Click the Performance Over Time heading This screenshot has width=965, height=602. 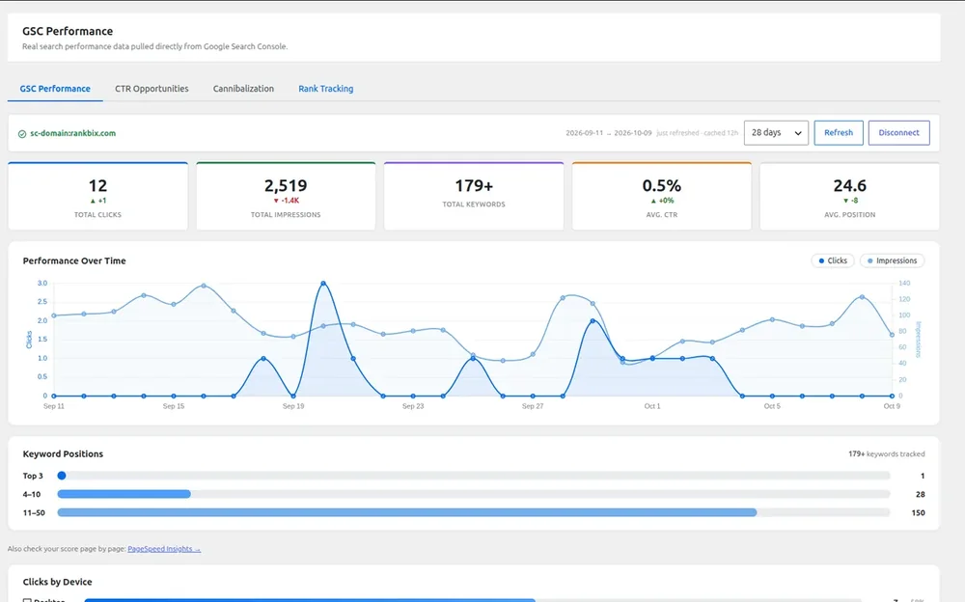[74, 261]
